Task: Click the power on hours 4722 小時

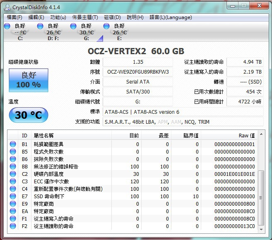Action: coord(245,102)
